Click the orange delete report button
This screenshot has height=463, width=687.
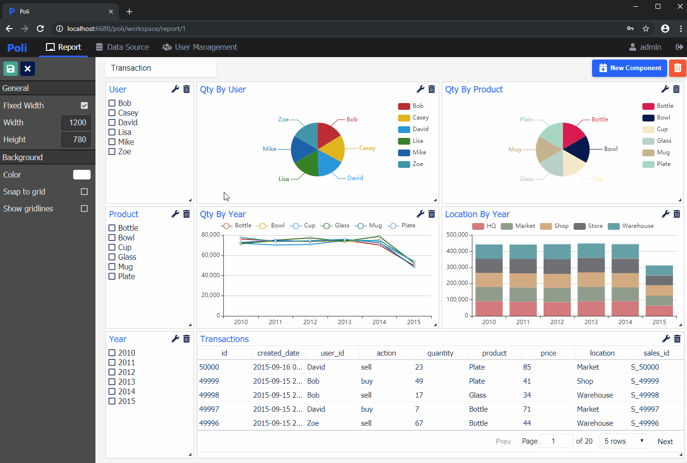(677, 68)
